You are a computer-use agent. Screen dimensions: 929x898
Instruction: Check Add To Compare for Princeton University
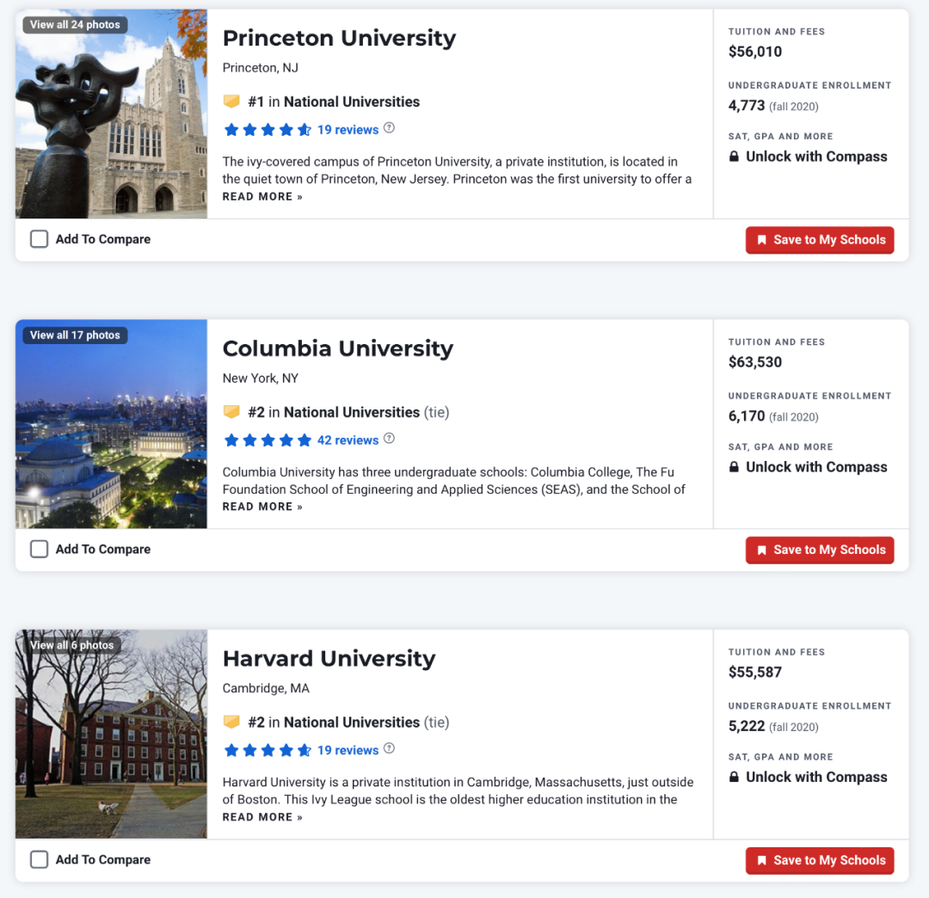(x=39, y=239)
